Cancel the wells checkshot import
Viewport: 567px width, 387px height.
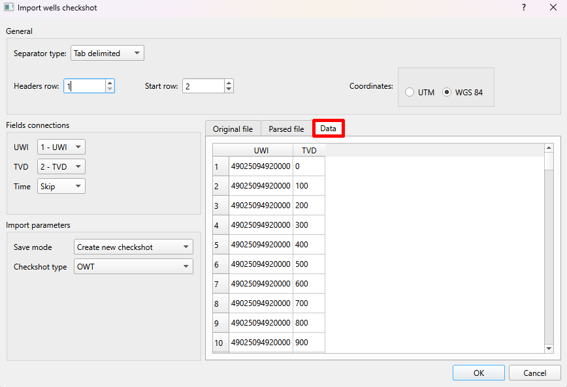(534, 372)
